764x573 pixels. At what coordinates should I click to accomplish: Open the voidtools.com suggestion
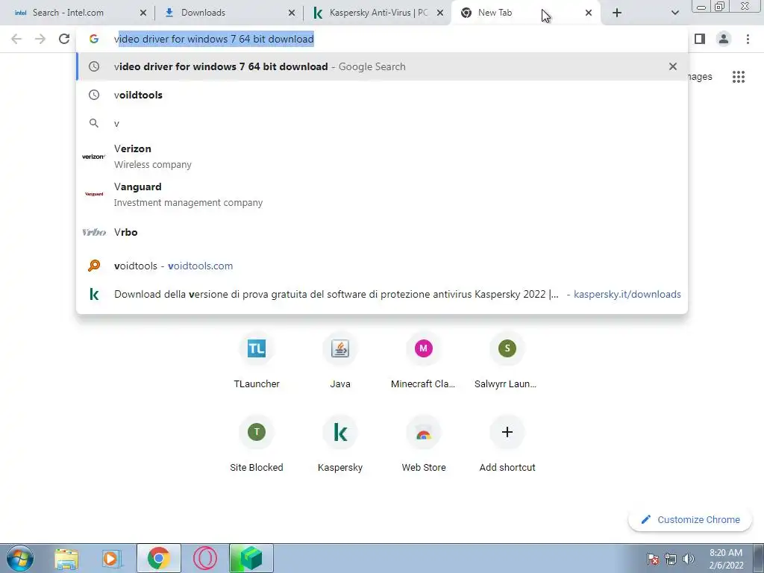tap(382, 266)
